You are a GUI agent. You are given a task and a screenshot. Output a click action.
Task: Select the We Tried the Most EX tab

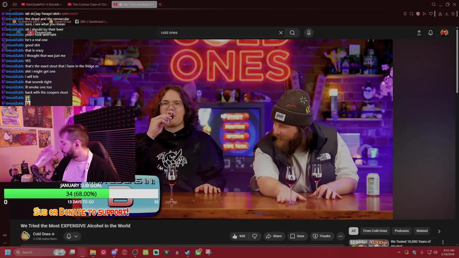coord(134,5)
